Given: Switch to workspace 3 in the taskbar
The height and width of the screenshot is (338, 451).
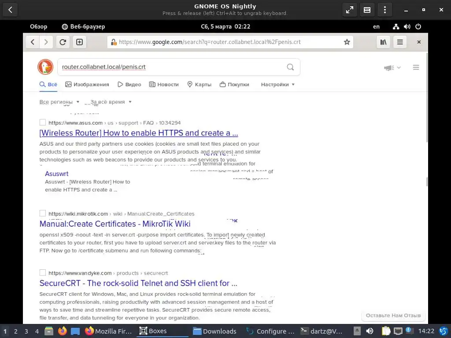Looking at the screenshot, I should tap(26, 331).
